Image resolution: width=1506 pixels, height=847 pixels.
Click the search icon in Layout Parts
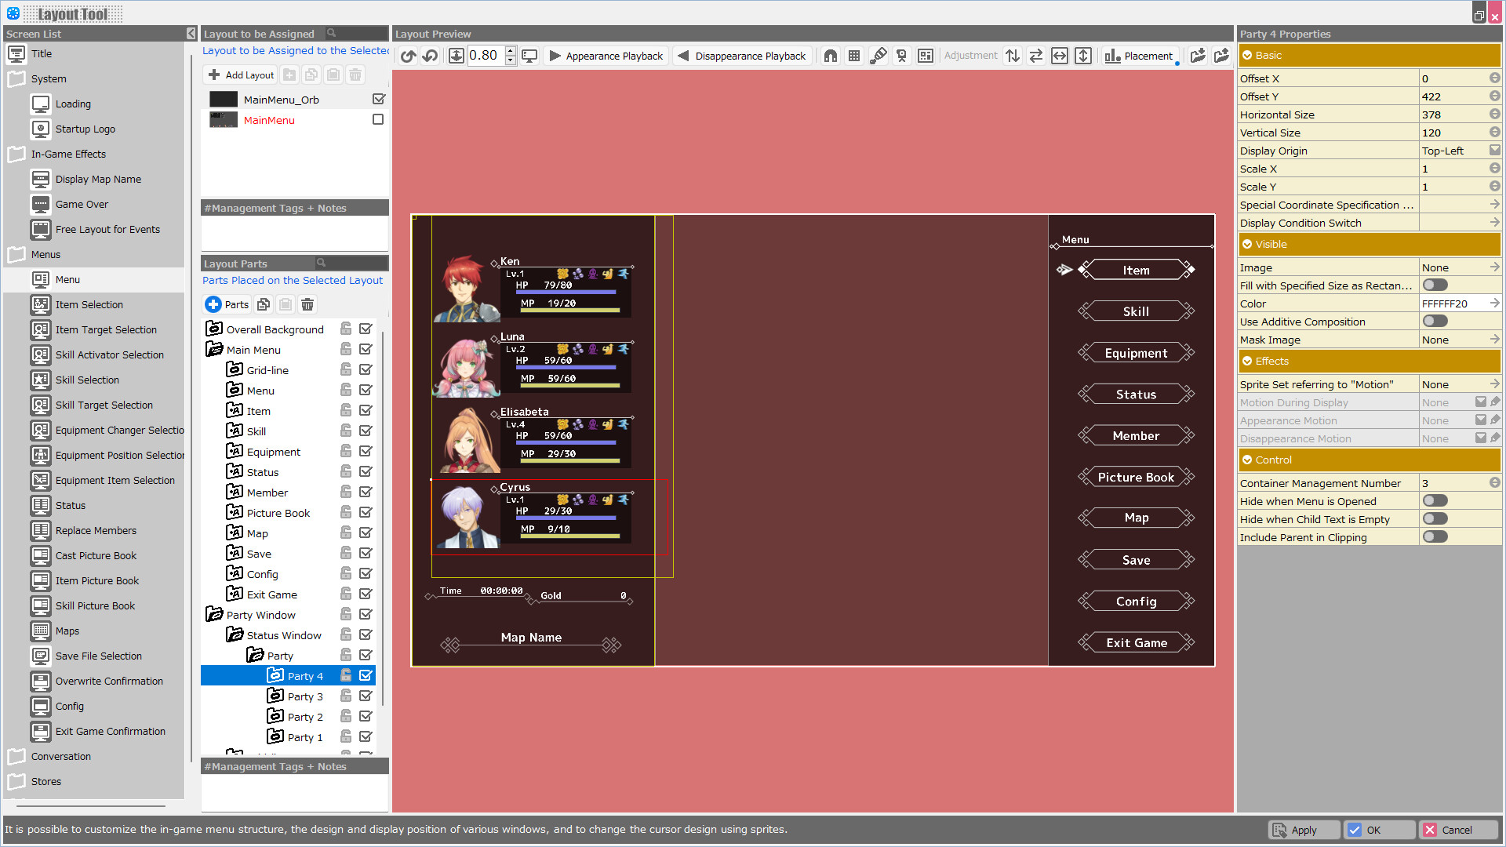pos(321,262)
